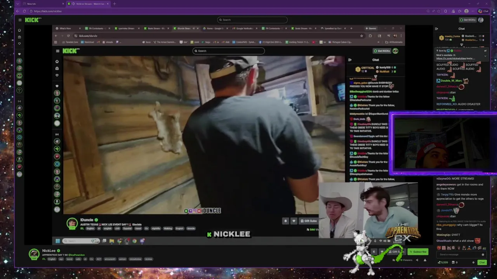This screenshot has height=279, width=497.
Task: Close the New tab browser tab
Action: coord(63,4)
